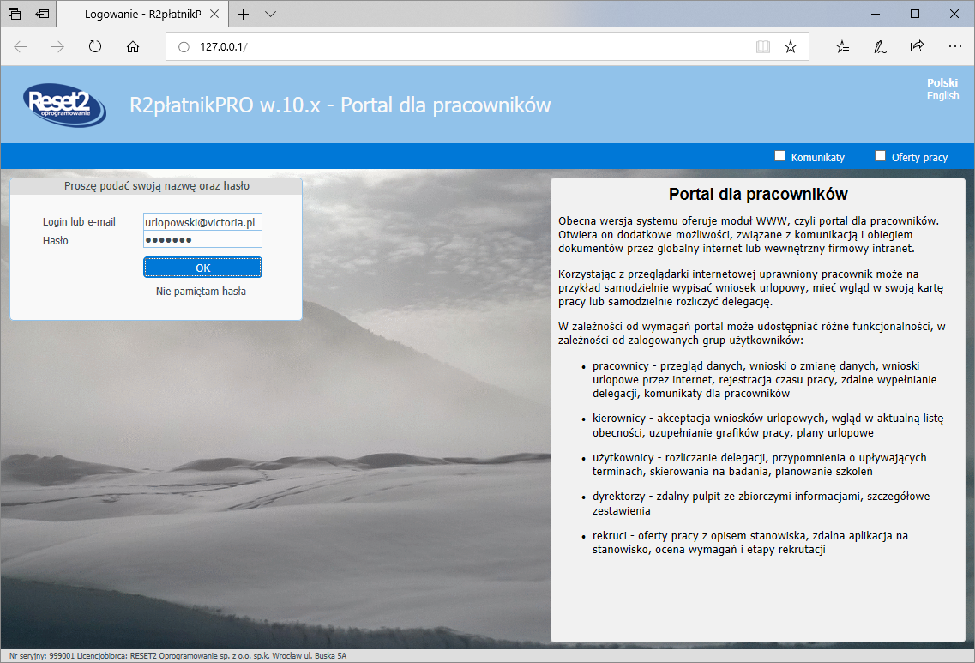Focus the Login lub e-mail field

[x=202, y=222]
